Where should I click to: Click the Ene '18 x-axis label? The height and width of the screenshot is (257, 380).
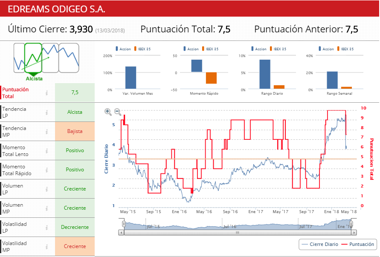coord(331,212)
